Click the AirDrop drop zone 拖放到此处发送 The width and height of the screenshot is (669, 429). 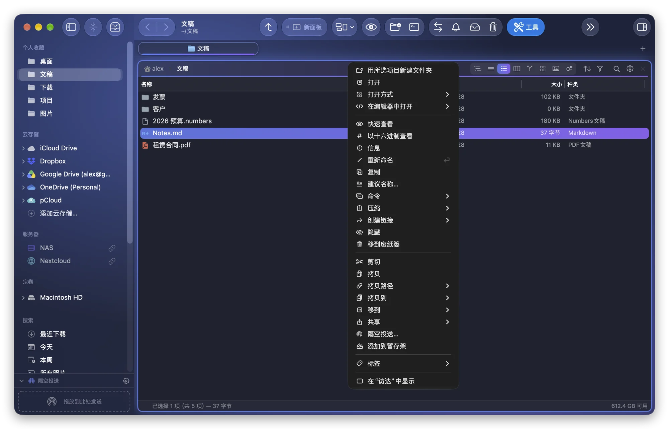coord(74,401)
